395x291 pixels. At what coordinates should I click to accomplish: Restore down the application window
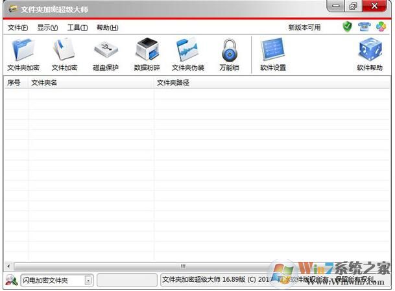pos(353,6)
